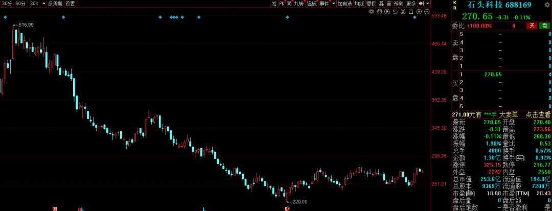Click 换手 0.67% value

coord(542,151)
